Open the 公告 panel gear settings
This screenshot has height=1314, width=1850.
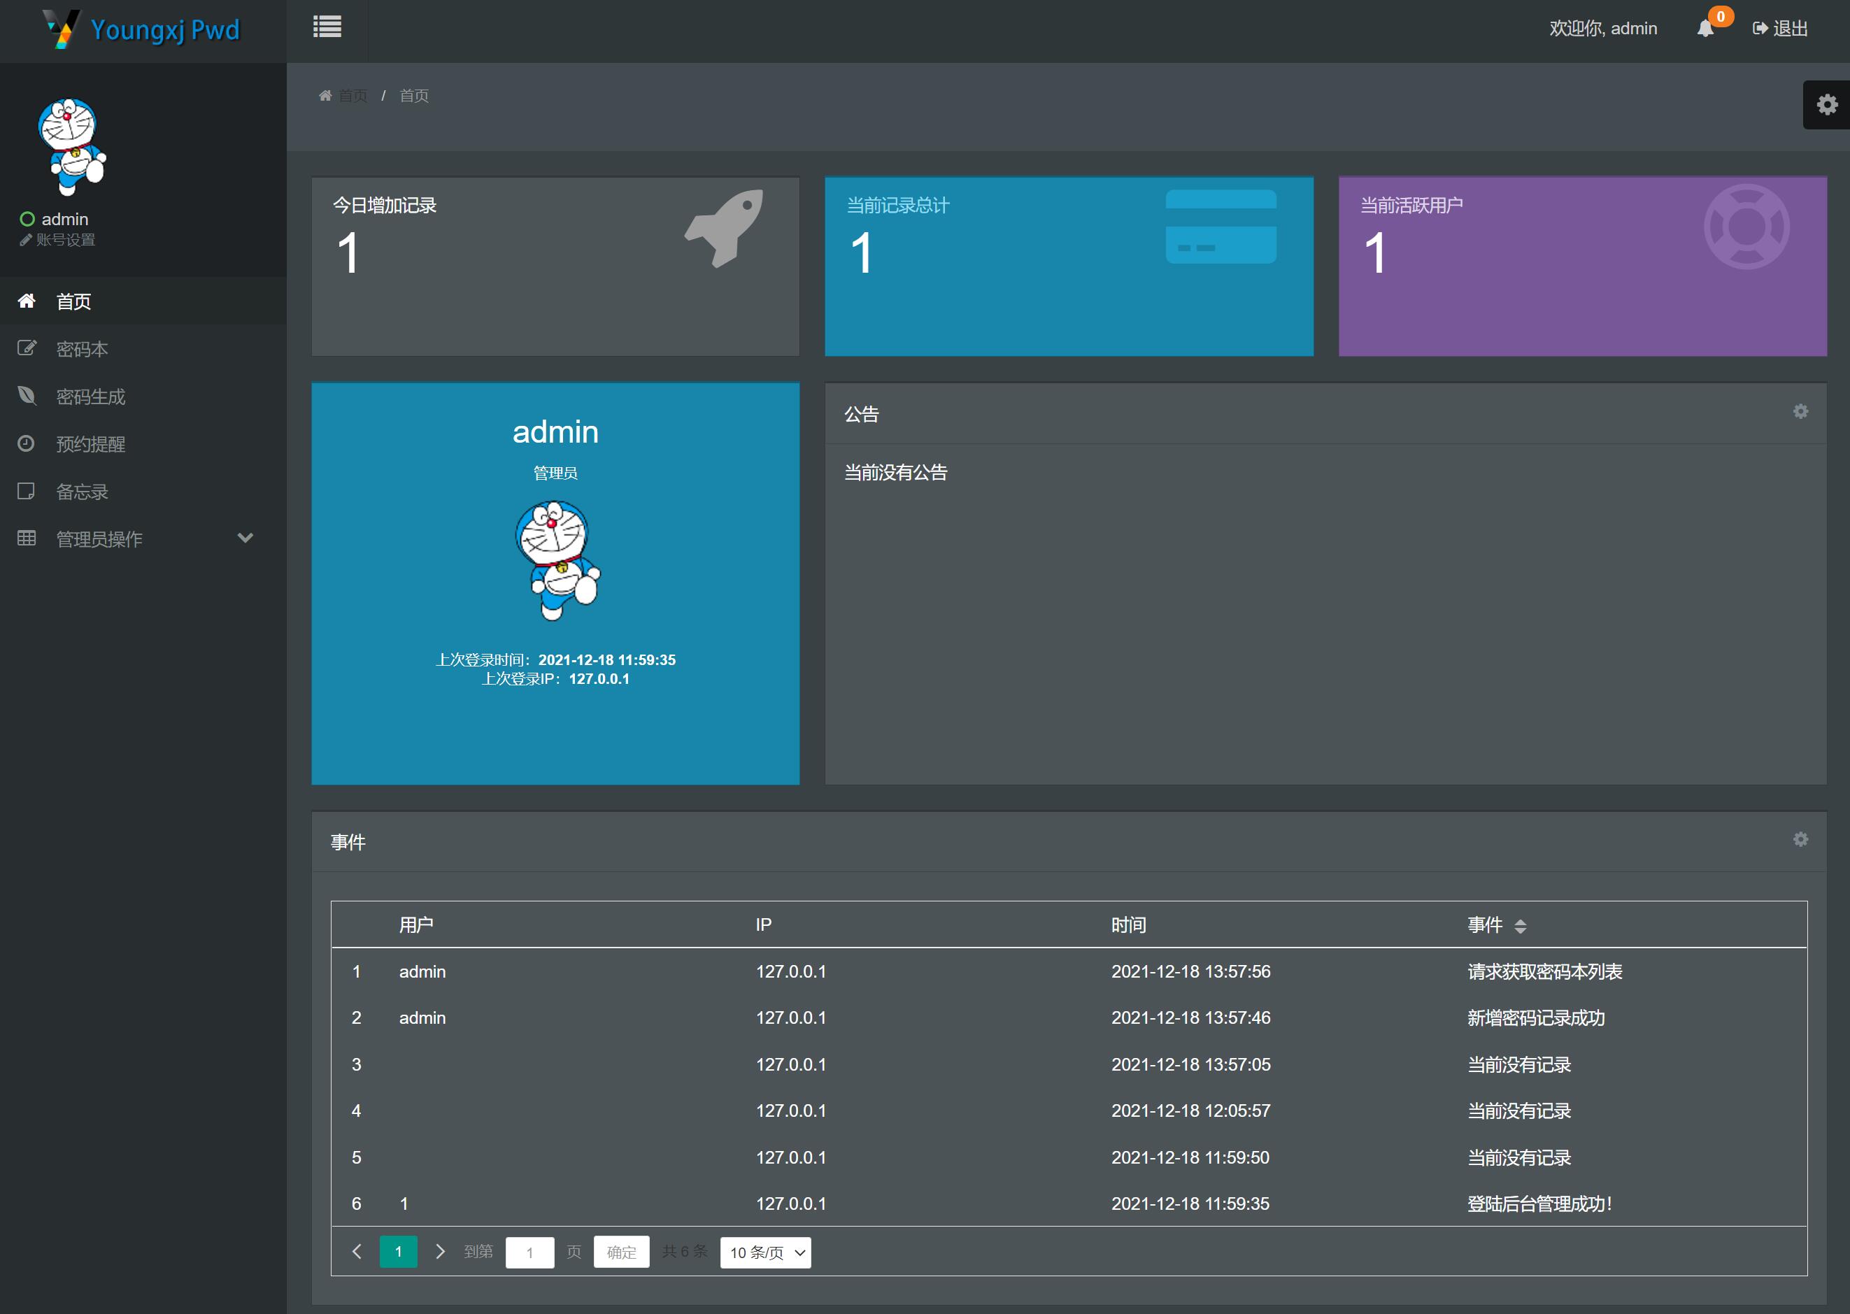coord(1800,411)
